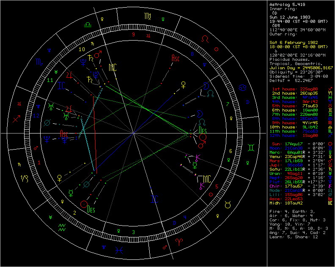The height and width of the screenshot is (267, 335).
Task: Click the Astrolog 5.41G title text
Action: (286, 5)
